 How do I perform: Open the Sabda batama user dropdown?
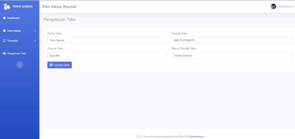coord(283,7)
